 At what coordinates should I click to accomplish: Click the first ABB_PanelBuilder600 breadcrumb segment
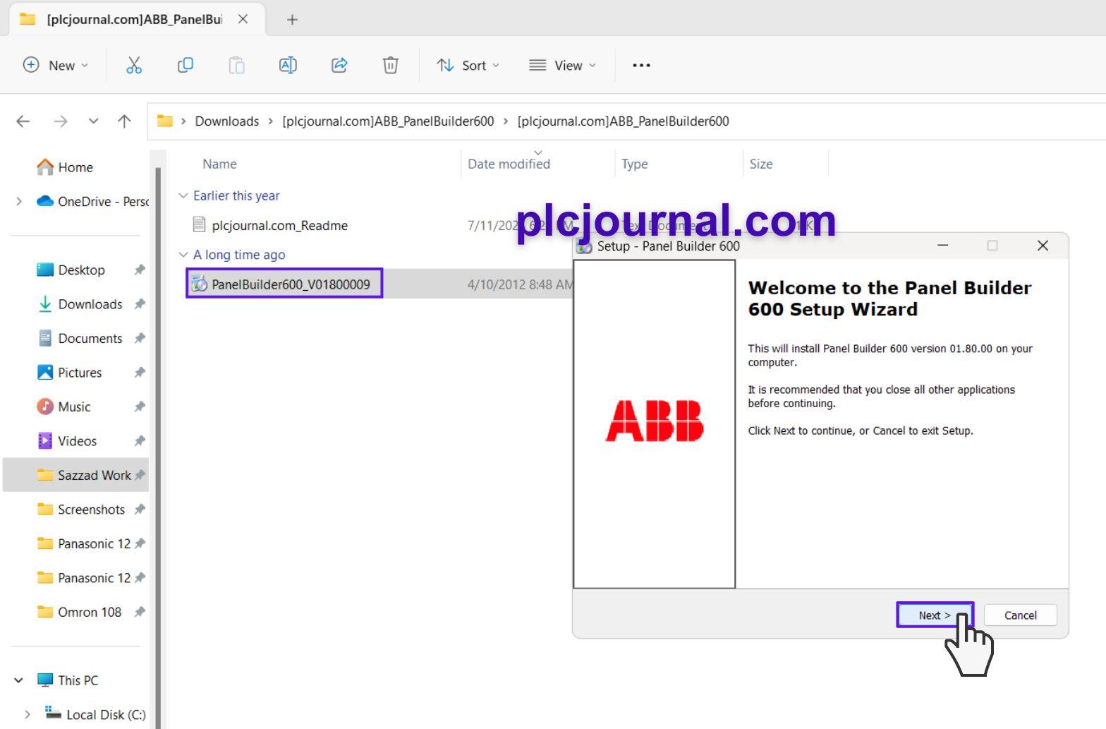tap(388, 121)
